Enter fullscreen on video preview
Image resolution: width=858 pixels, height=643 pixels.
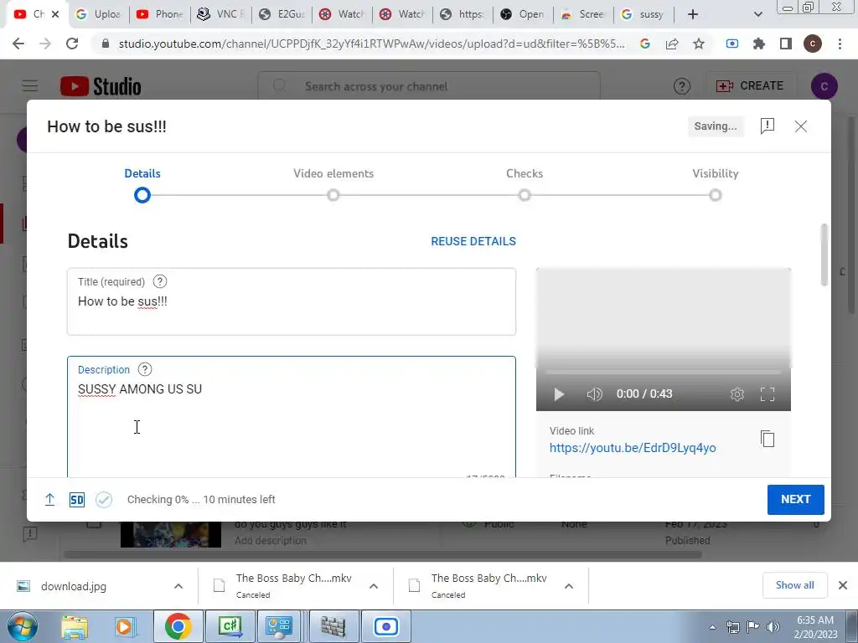click(x=768, y=394)
